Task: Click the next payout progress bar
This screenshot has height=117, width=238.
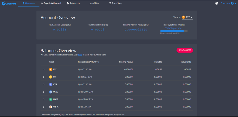Action: (x=174, y=31)
